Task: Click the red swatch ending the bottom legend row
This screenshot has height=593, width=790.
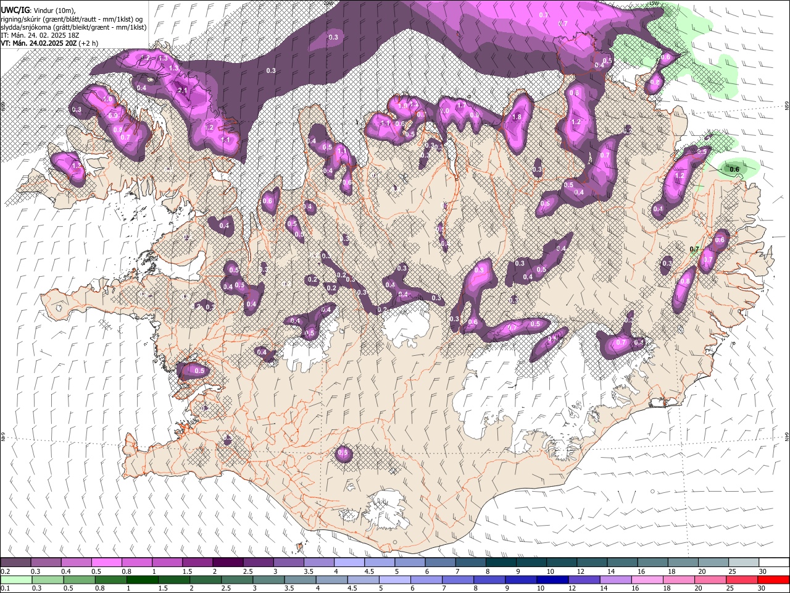Action: 774,579
